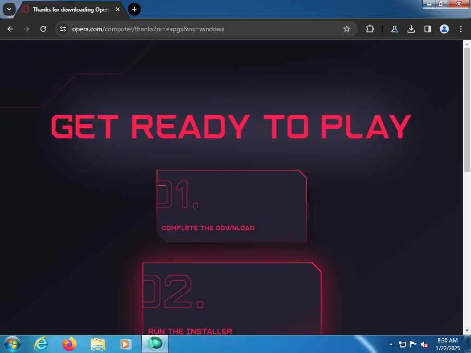Click the Complete the Download step card
Viewport: 471px width, 353px height.
232,206
